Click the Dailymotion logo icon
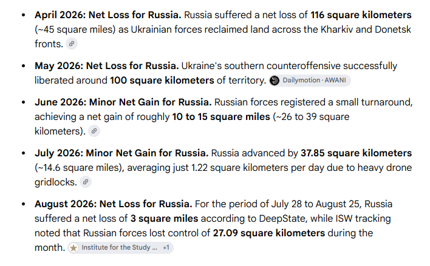Image resolution: width=430 pixels, height=266 pixels. pyautogui.click(x=275, y=81)
